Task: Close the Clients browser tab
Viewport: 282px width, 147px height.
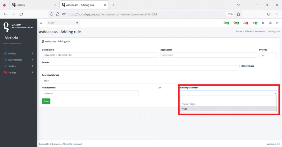Action: pyautogui.click(x=55, y=5)
